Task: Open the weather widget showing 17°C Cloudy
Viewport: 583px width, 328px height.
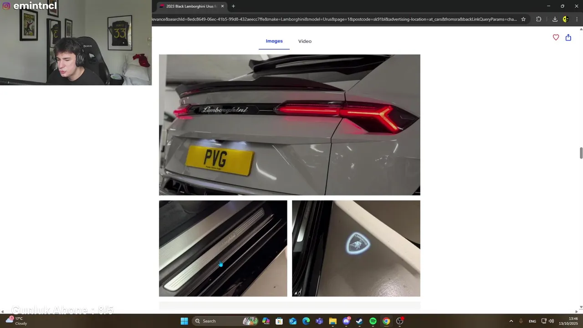Action: pyautogui.click(x=16, y=321)
